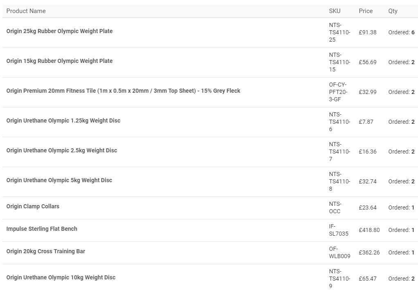Select Origin 20kg Cross Training Bar
This screenshot has width=418, height=290.
tap(45, 251)
